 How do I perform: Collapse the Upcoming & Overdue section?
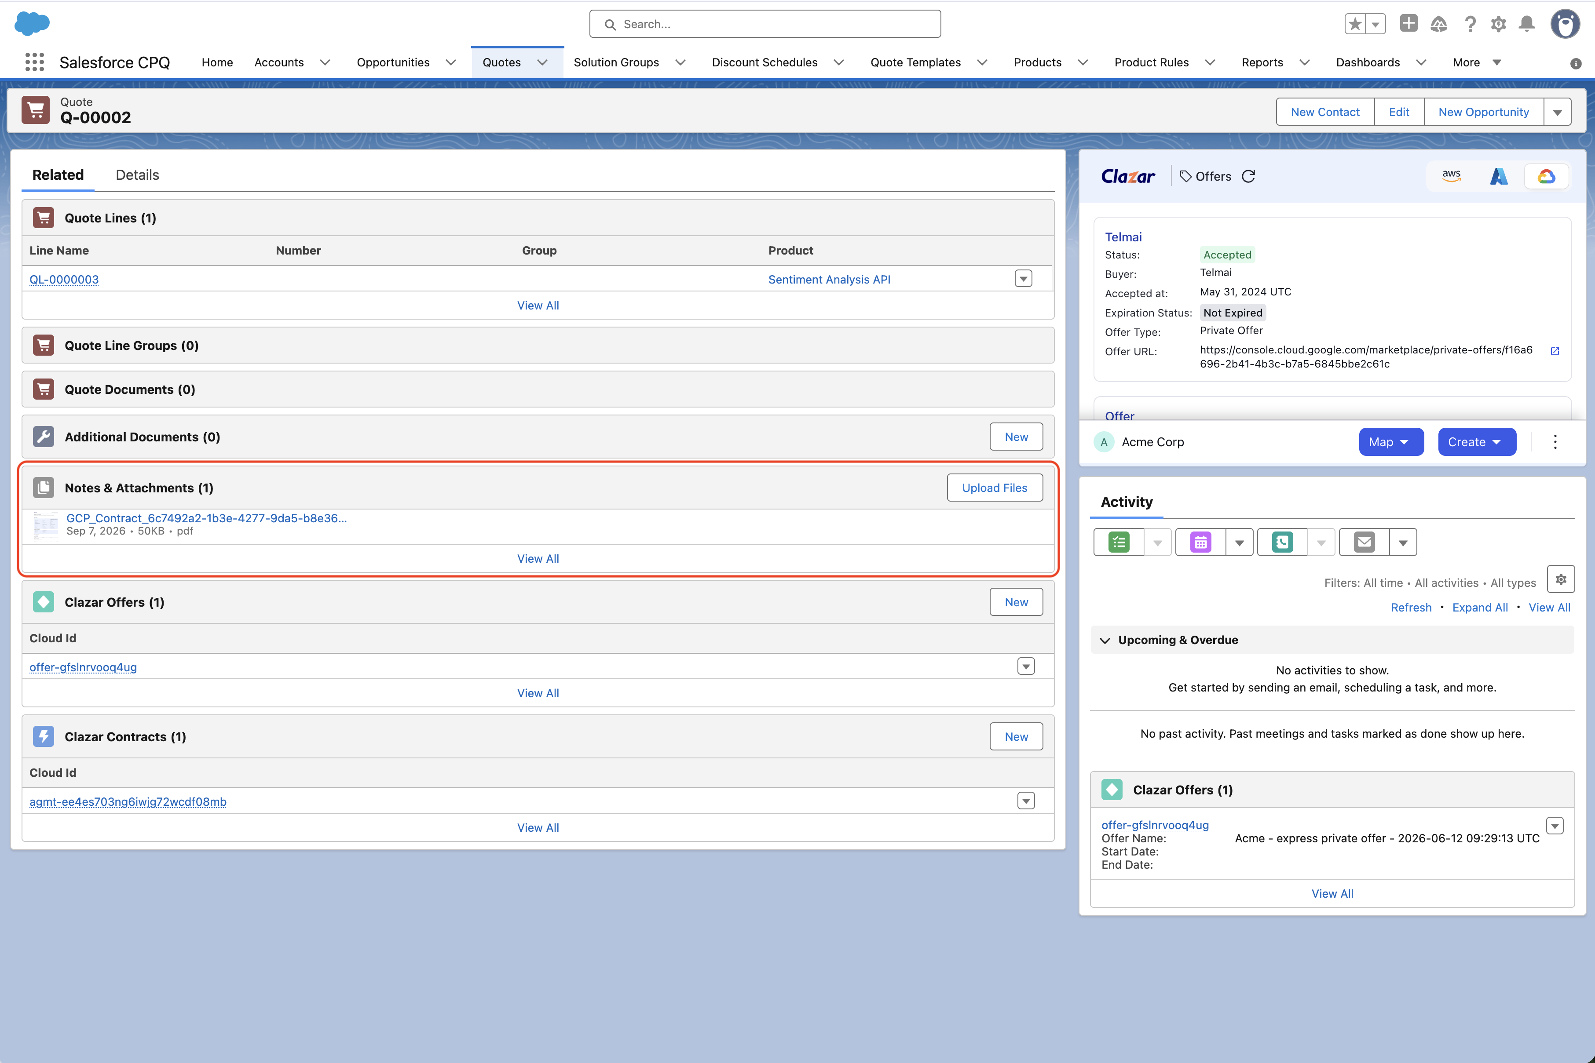pos(1105,640)
